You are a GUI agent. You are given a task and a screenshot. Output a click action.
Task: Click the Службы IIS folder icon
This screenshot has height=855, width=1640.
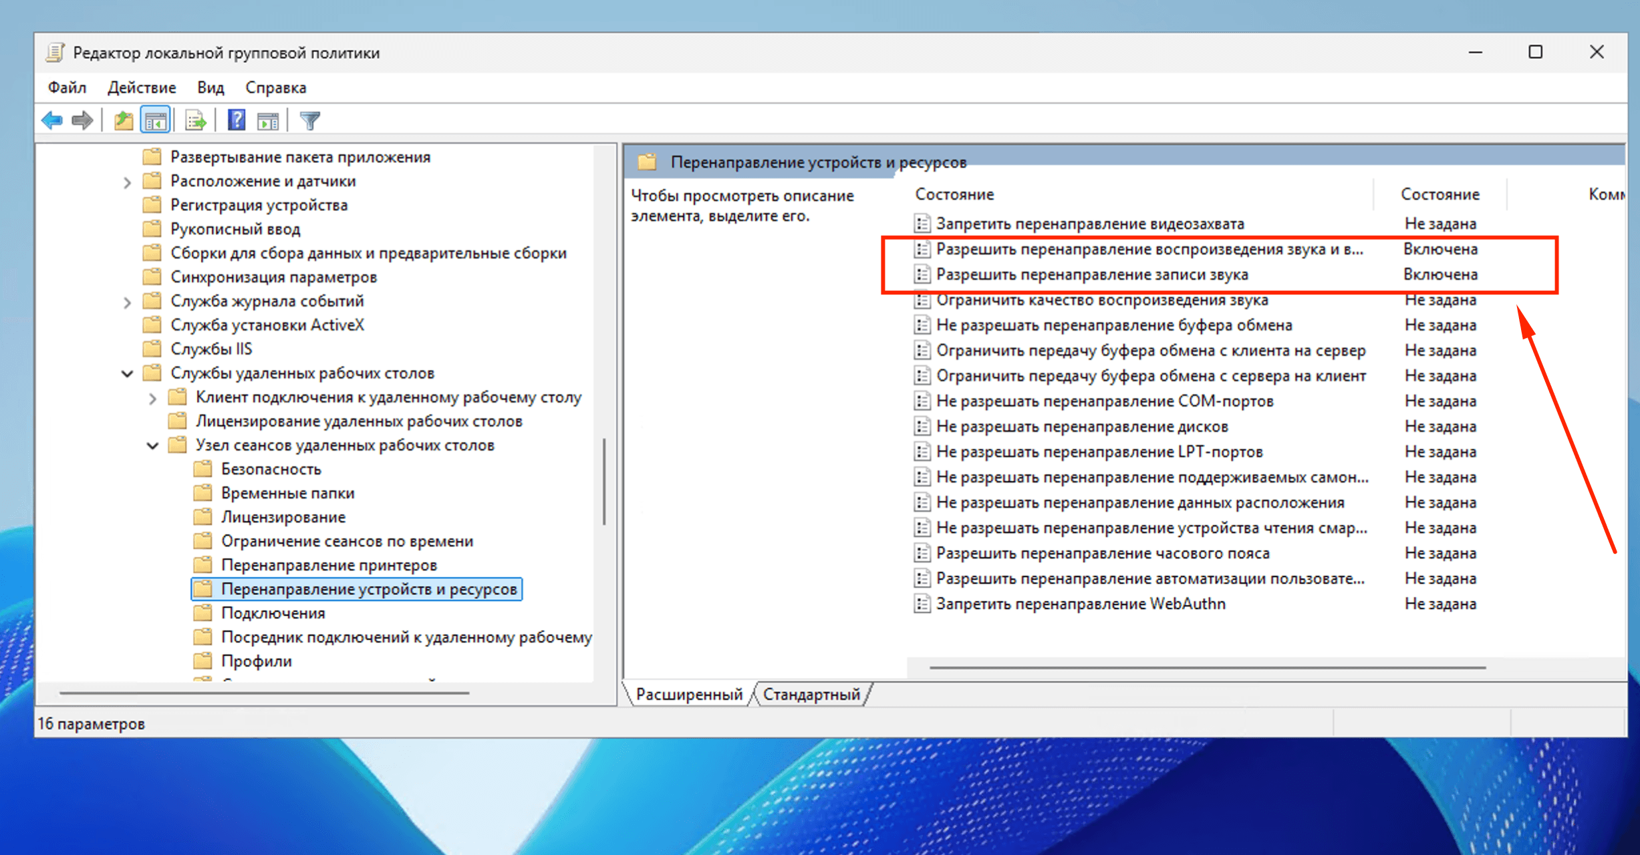(x=152, y=349)
